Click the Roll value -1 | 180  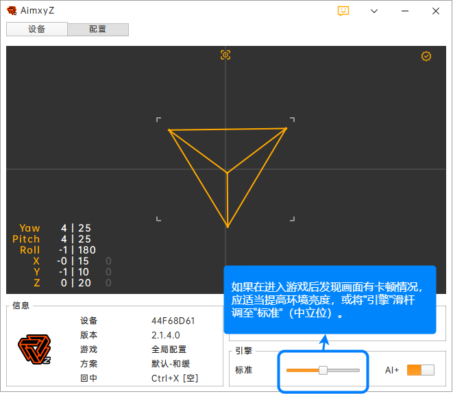point(77,250)
